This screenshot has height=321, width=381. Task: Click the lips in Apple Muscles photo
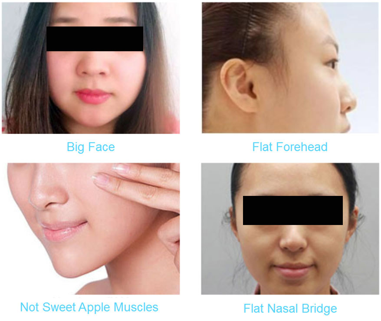click(62, 230)
